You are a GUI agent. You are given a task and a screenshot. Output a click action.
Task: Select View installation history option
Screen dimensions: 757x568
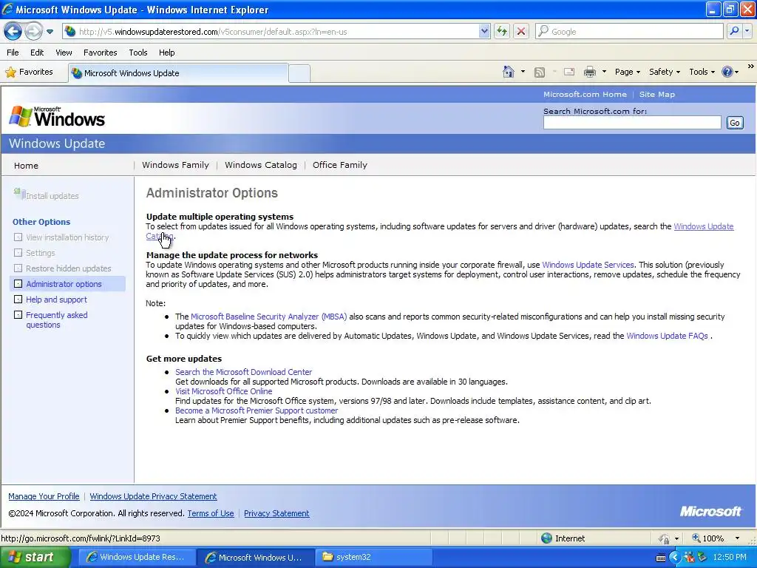[67, 237]
